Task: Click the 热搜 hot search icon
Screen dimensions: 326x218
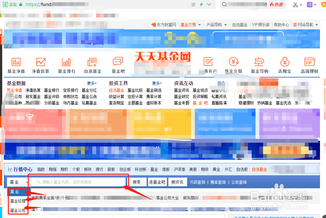Action: [276, 4]
